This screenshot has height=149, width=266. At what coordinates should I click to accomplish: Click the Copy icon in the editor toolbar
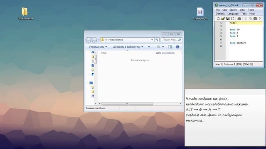click(250, 18)
